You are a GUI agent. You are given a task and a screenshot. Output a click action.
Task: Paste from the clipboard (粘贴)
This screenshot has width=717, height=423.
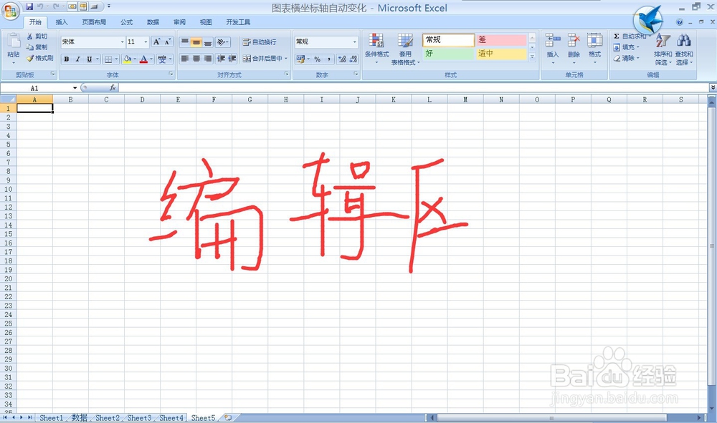coord(13,48)
